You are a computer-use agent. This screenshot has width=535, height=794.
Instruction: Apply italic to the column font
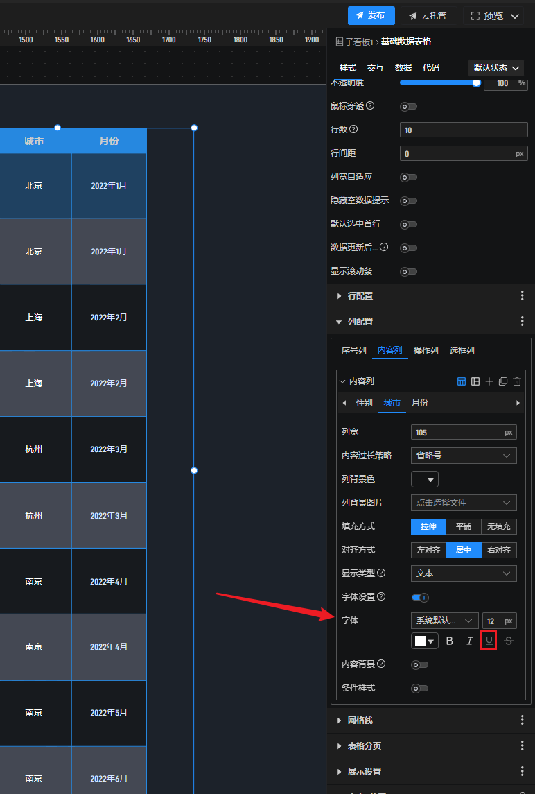coord(469,641)
